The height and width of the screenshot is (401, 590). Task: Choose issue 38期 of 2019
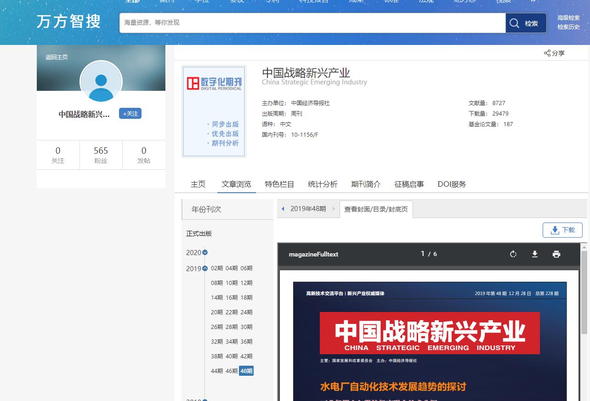pos(217,356)
